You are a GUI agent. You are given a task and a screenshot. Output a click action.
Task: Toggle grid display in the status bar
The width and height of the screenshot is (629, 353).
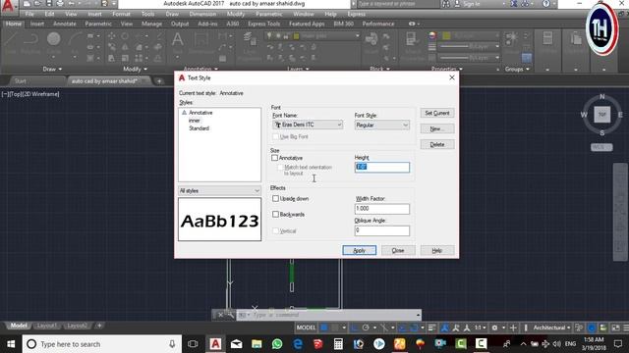tap(323, 328)
